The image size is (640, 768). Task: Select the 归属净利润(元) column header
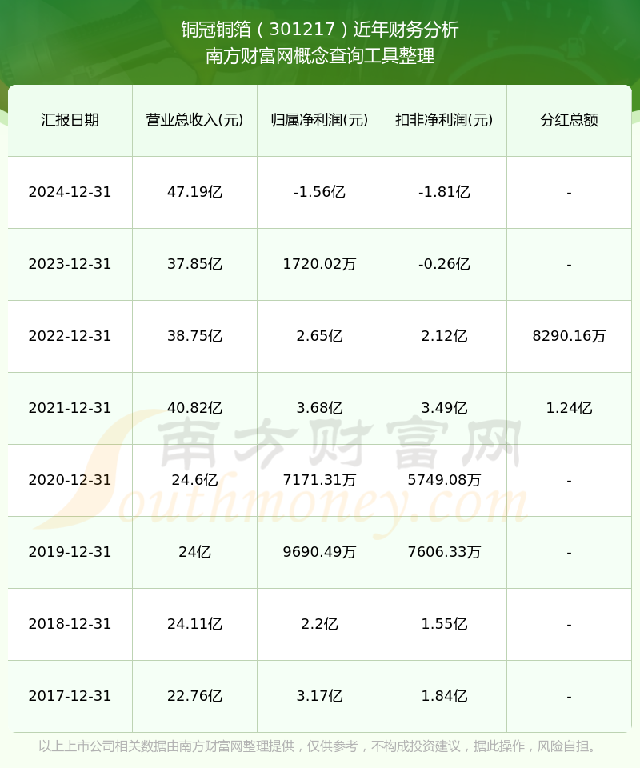pyautogui.click(x=320, y=120)
